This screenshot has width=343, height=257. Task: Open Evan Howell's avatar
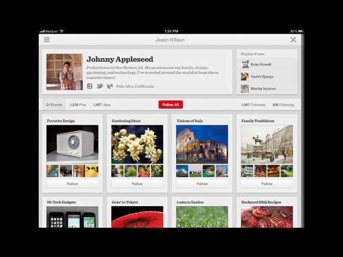pyautogui.click(x=245, y=64)
